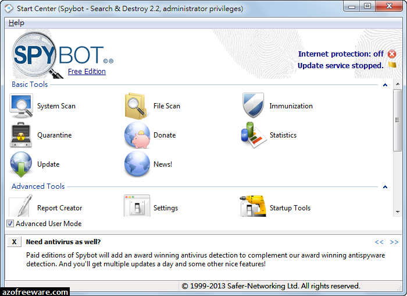Image resolution: width=407 pixels, height=296 pixels.
Task: Dismiss the antivirus tip with X
Action: 15,242
